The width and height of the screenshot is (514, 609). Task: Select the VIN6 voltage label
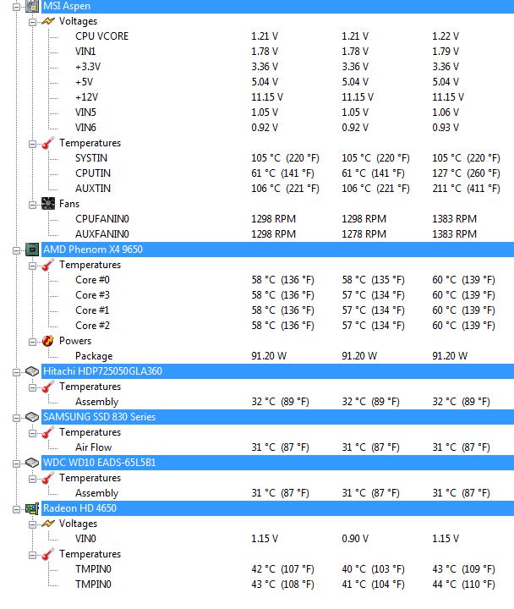click(x=85, y=128)
